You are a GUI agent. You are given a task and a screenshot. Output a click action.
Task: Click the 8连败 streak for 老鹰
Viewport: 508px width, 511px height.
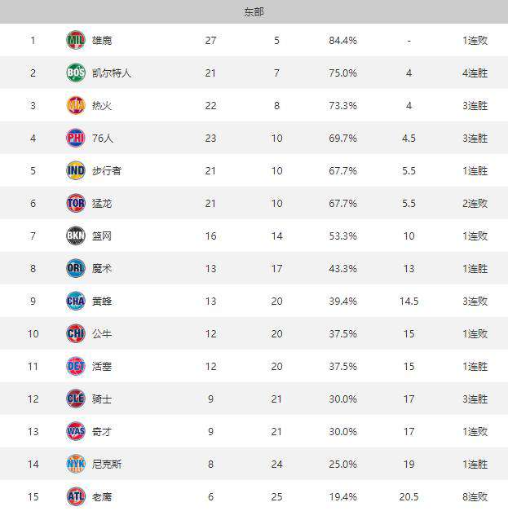tap(475, 496)
